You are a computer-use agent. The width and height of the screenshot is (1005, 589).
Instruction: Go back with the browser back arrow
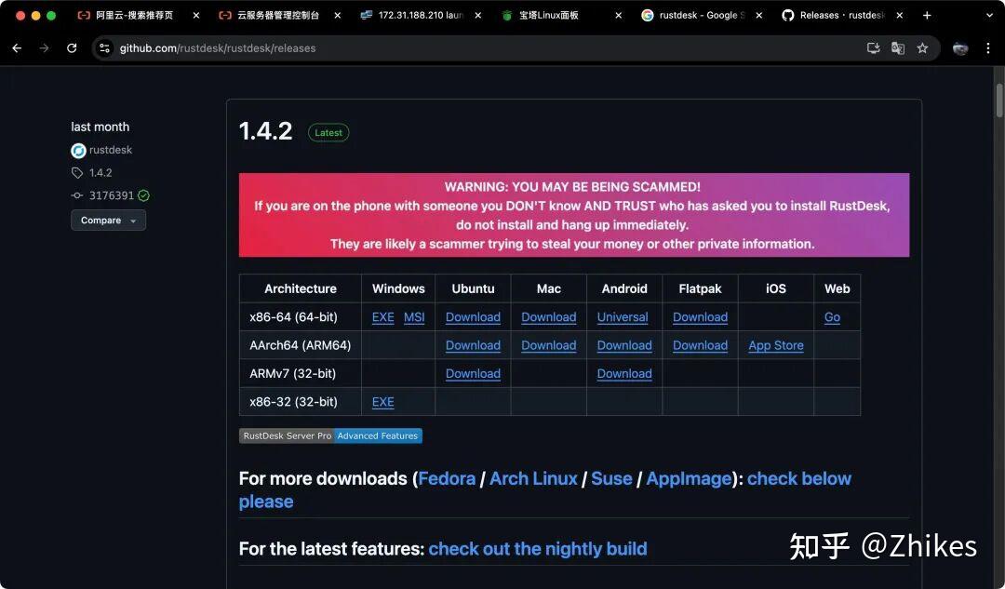click(18, 48)
